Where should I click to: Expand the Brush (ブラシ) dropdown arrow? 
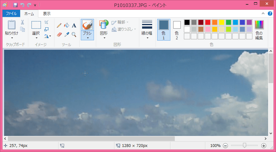click(87, 38)
